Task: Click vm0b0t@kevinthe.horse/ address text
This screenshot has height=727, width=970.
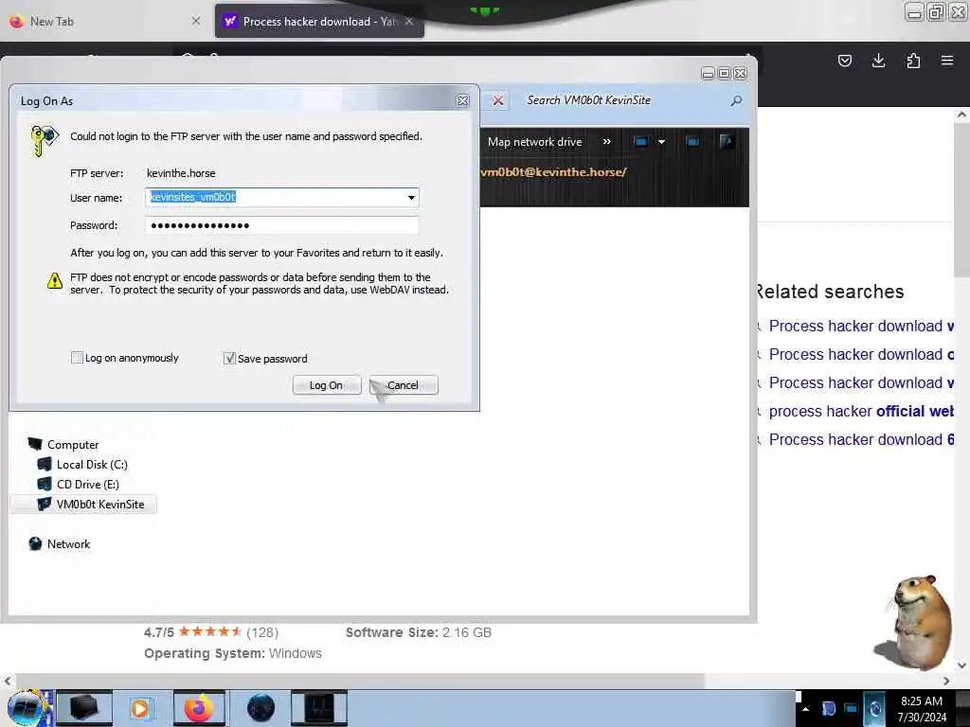Action: (553, 172)
